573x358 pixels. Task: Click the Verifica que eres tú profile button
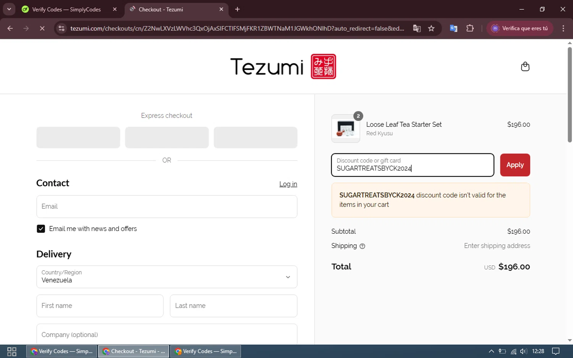pos(520,28)
